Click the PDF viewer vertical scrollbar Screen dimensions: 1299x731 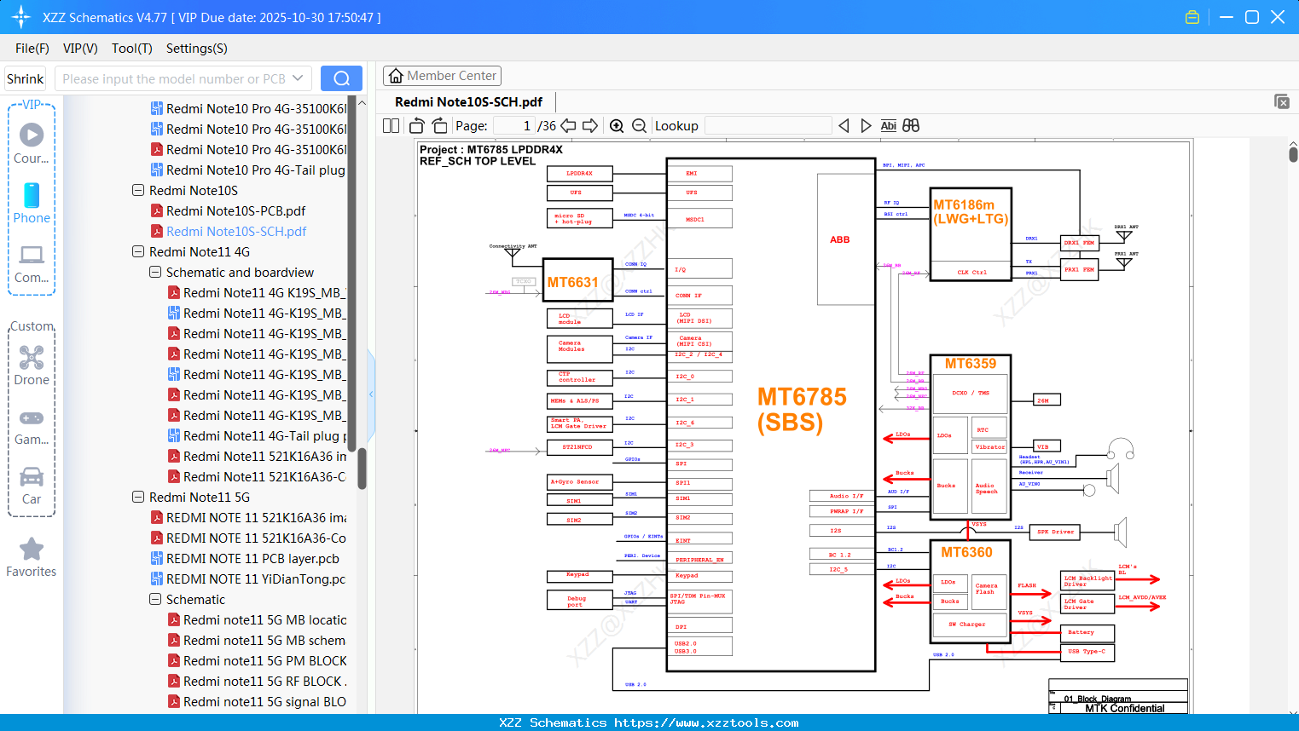point(1293,154)
